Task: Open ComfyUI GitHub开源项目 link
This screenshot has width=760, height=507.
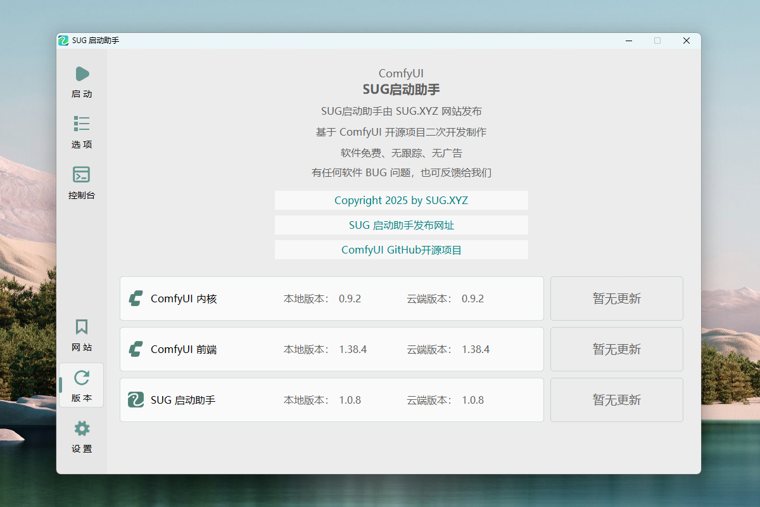Action: (401, 250)
